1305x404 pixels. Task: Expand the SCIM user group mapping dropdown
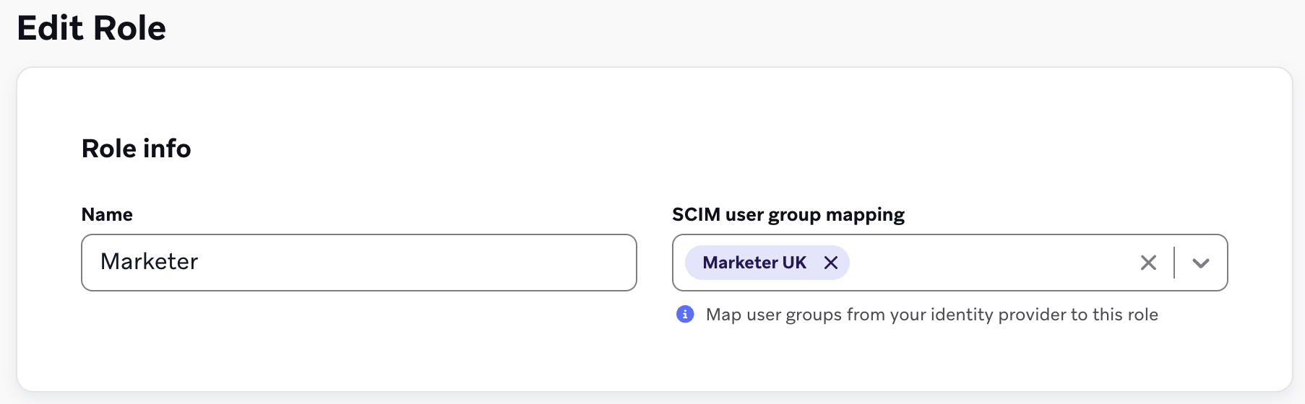(1201, 263)
